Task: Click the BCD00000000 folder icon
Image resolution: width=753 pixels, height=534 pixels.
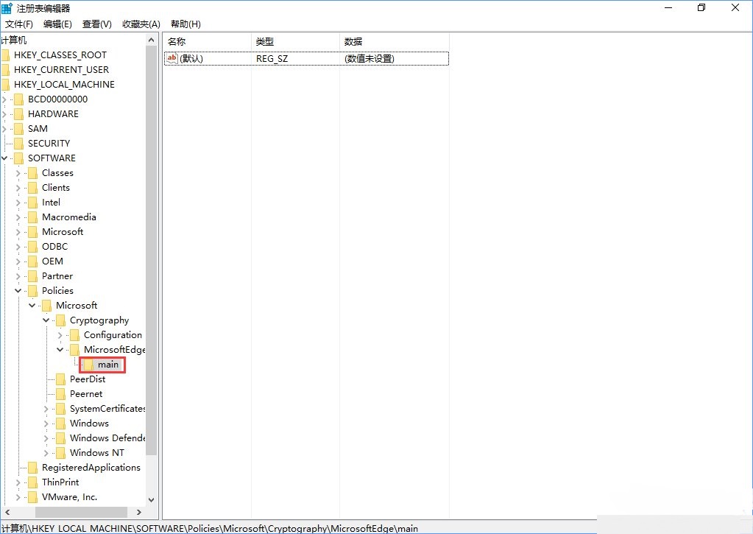Action: pos(18,99)
